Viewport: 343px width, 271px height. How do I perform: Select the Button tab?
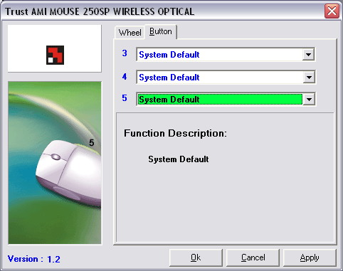[161, 31]
